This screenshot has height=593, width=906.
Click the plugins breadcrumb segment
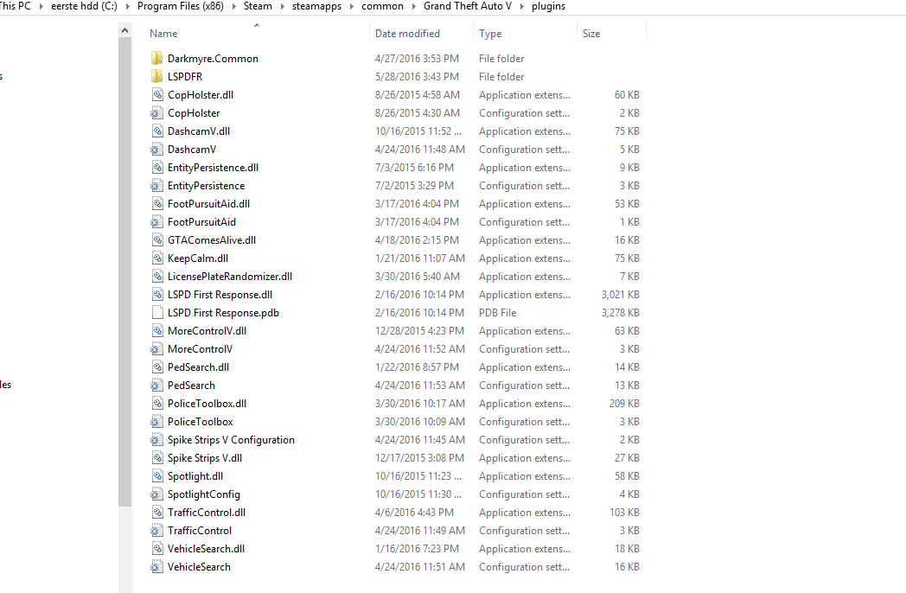pyautogui.click(x=548, y=6)
